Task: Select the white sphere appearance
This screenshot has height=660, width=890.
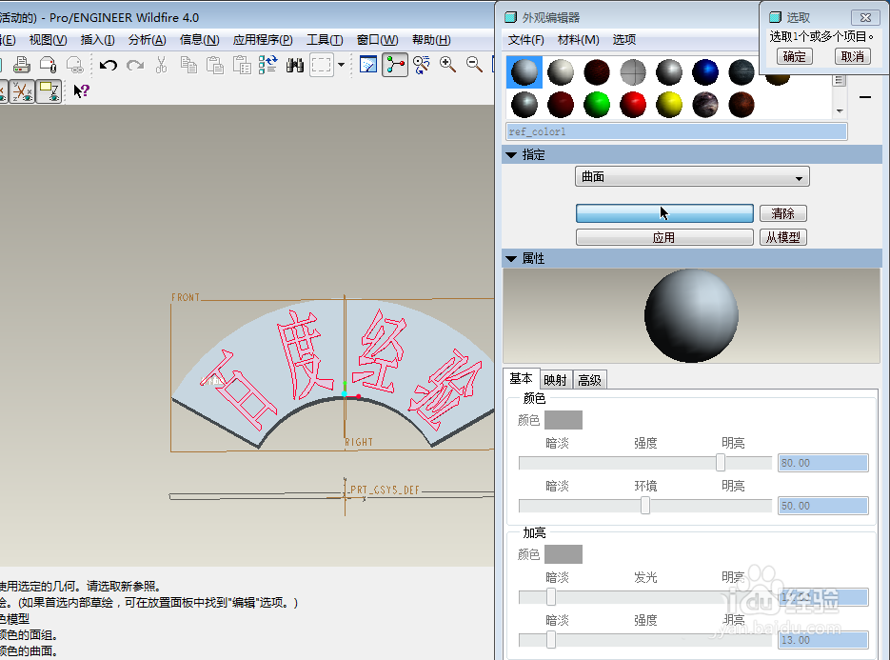Action: pyautogui.click(x=561, y=72)
